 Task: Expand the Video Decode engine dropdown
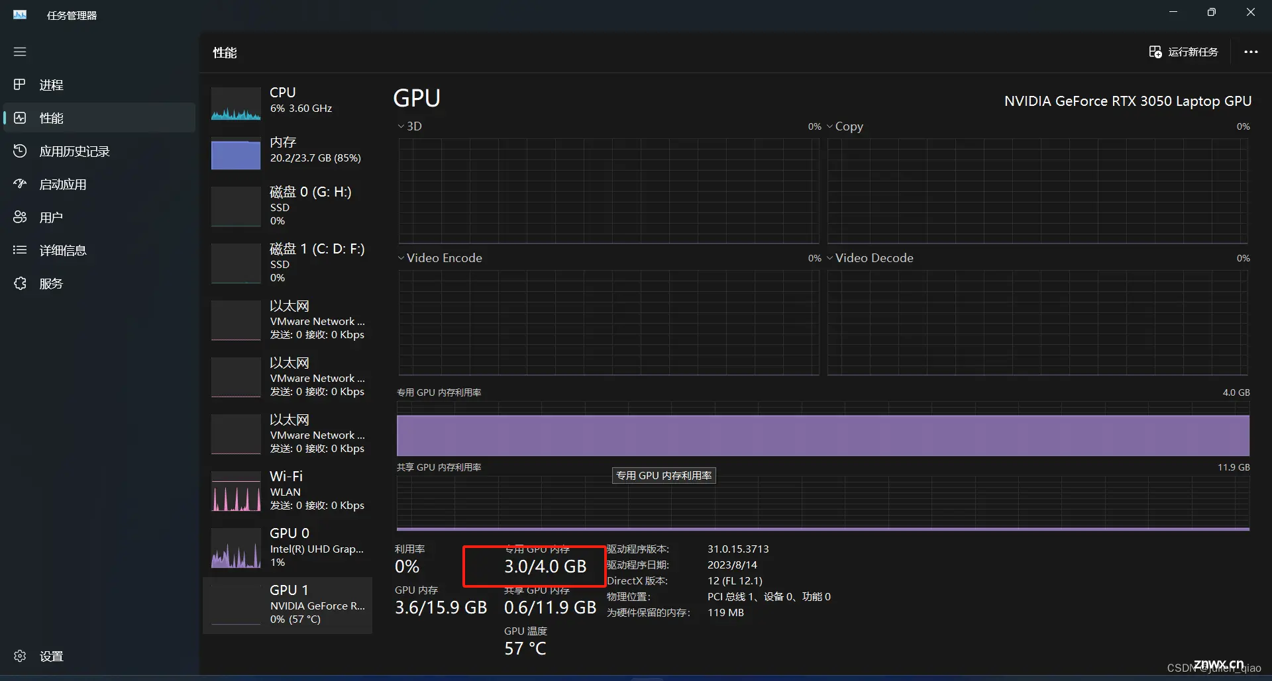click(829, 258)
